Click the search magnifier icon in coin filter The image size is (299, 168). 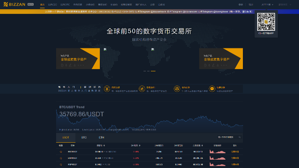tap(240, 137)
